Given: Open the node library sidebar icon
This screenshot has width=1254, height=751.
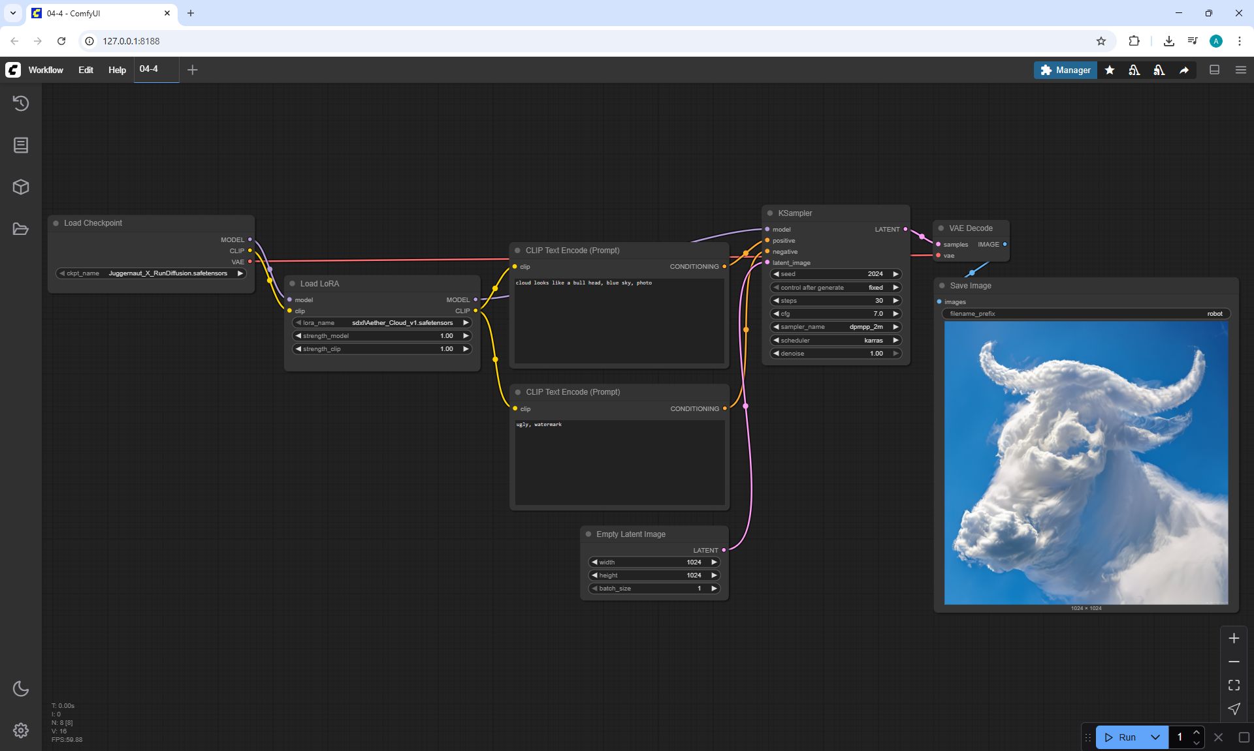Looking at the screenshot, I should [21, 145].
